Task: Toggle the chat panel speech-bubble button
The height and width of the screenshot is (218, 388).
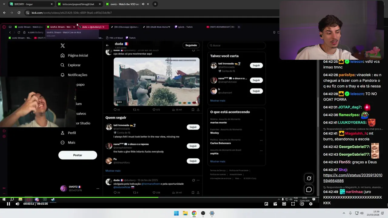Action: [309, 190]
